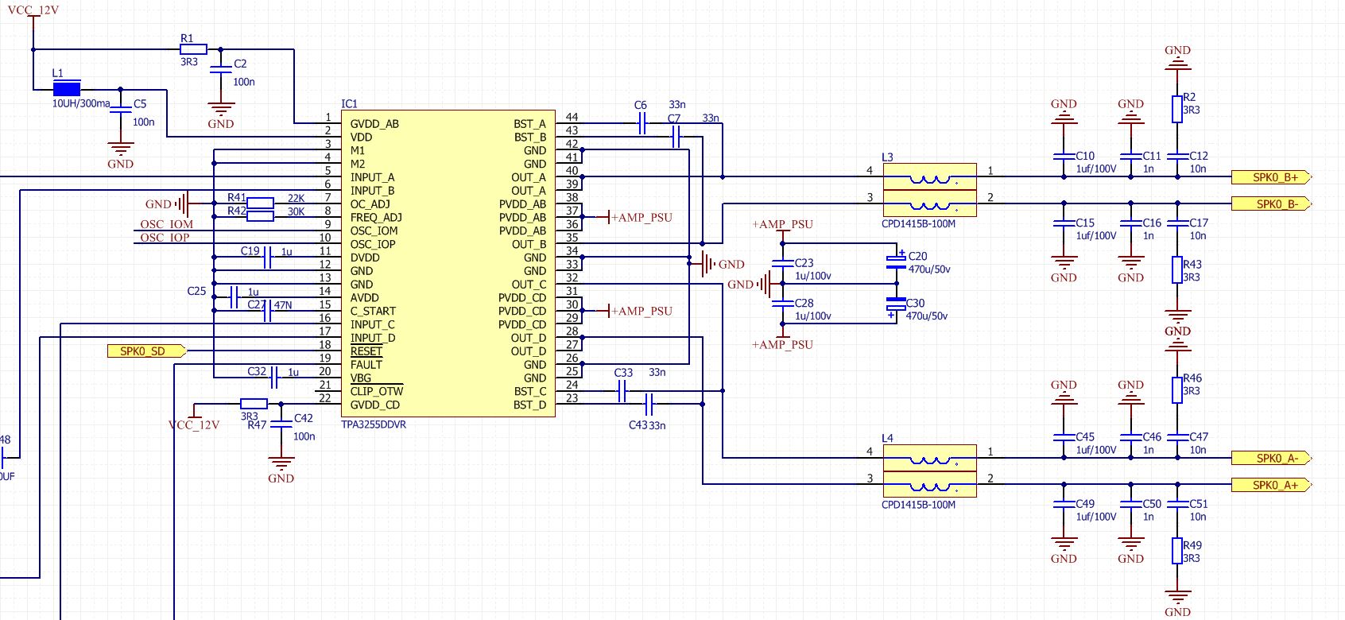Click the TPA3255DDVR part number text
This screenshot has width=1345, height=620.
pos(374,424)
